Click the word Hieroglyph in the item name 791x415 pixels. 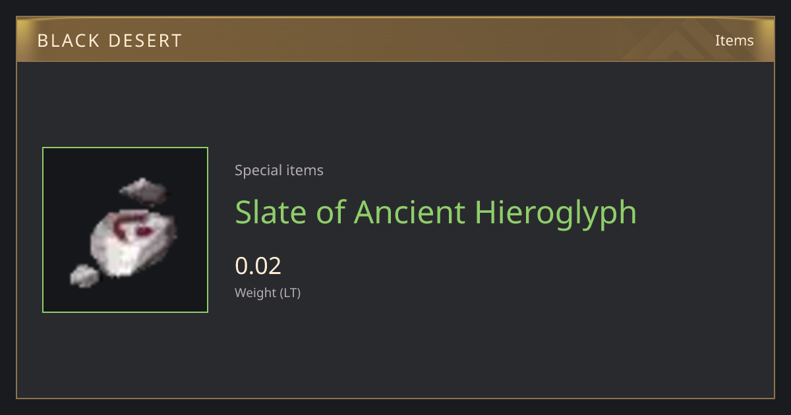pos(555,212)
